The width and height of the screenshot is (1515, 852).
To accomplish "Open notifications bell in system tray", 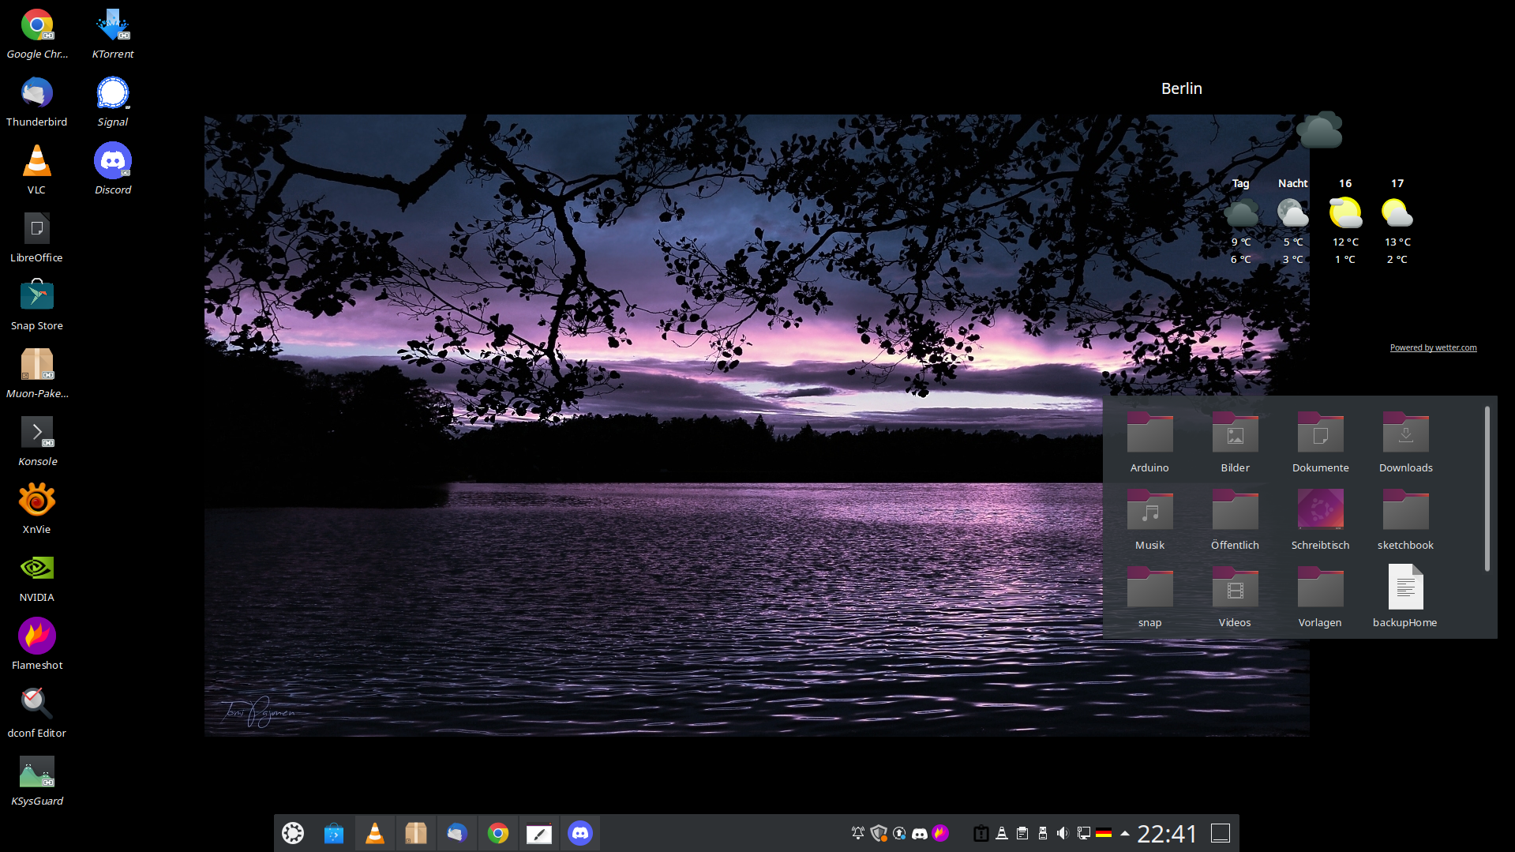I will [858, 833].
